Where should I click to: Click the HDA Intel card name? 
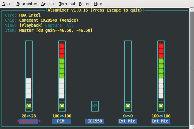click(x=30, y=15)
